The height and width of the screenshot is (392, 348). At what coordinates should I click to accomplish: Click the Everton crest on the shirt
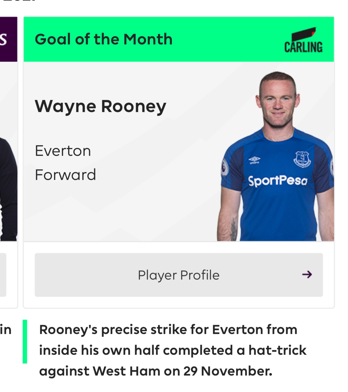[x=302, y=159]
